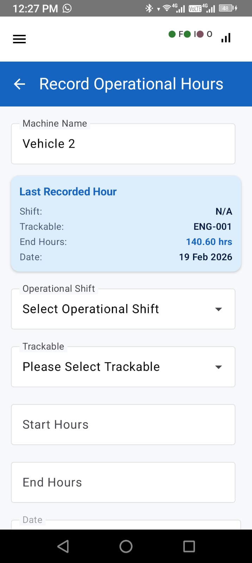The image size is (252, 563).
Task: Click the End Hours input field
Action: coord(123,482)
